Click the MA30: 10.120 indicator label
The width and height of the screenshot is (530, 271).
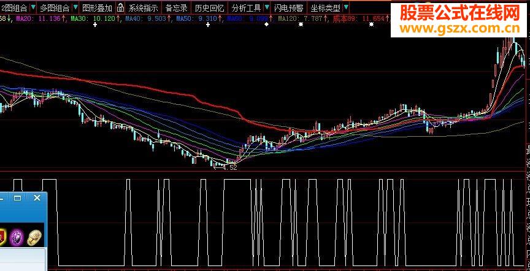95,19
